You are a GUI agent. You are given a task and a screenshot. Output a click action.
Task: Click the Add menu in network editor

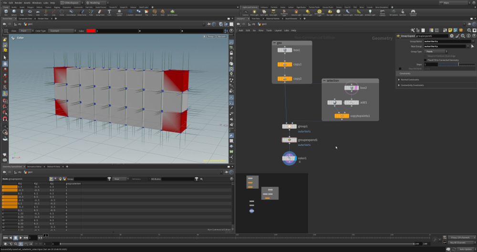point(240,30)
